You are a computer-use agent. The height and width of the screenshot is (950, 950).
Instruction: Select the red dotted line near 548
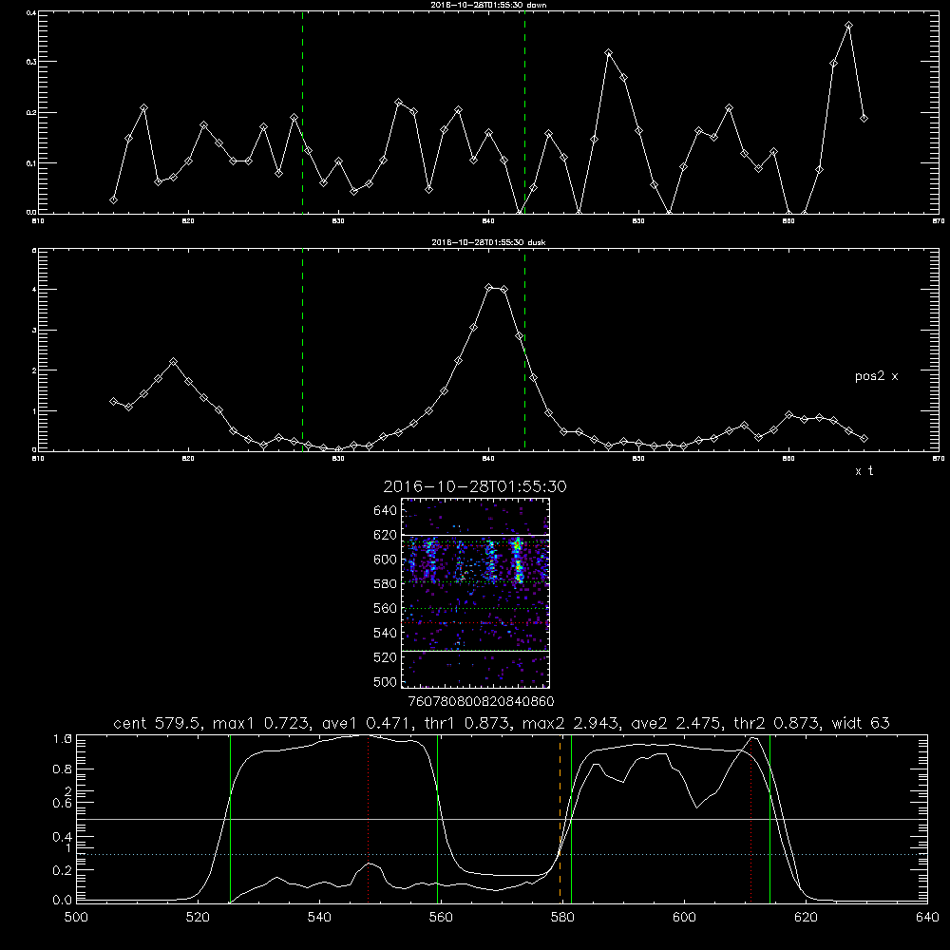click(x=369, y=819)
